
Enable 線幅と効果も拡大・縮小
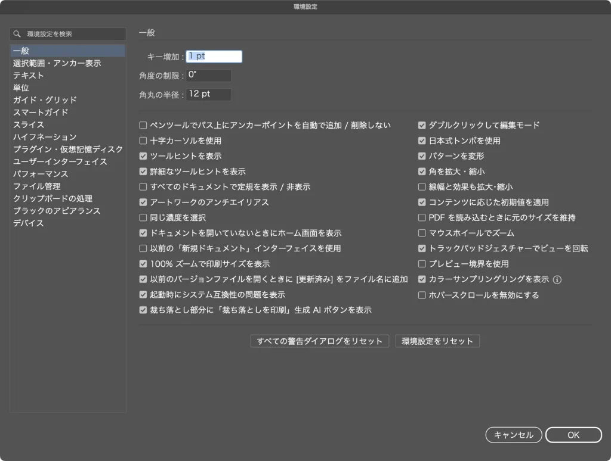point(422,187)
